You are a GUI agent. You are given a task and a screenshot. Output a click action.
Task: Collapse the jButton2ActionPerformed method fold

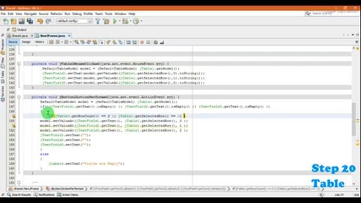click(x=19, y=97)
